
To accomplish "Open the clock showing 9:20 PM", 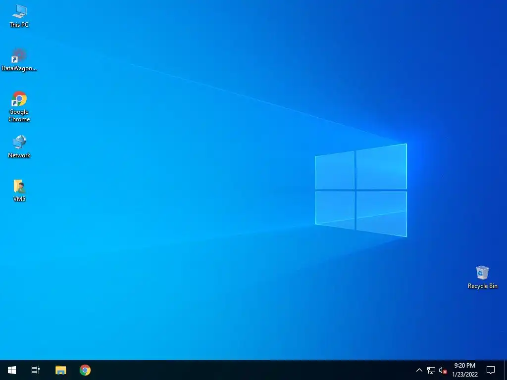I will click(464, 370).
